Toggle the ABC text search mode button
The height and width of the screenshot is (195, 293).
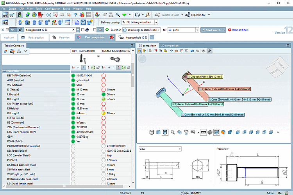(13, 30)
